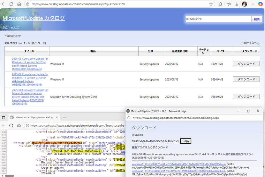Sort results by 製品 column header
The width and height of the screenshot is (265, 177).
[93, 51]
